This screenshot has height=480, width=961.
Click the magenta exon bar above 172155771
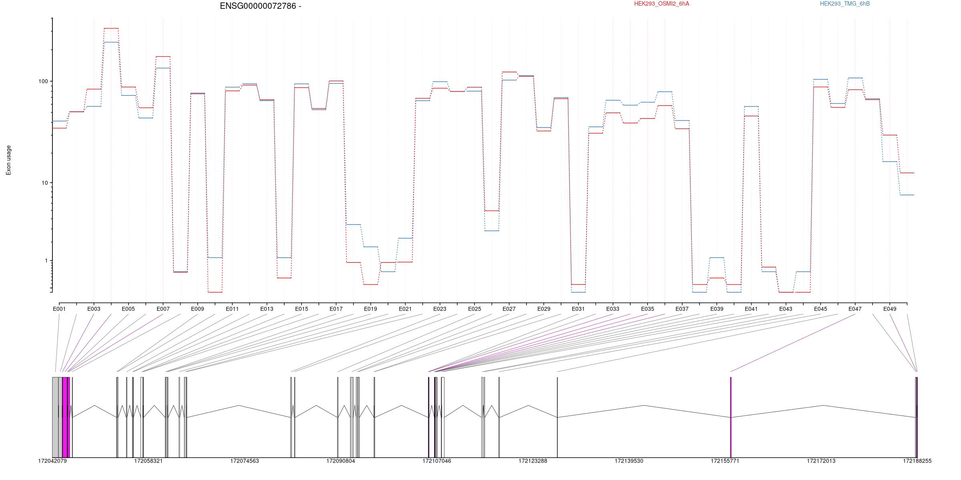coord(731,417)
